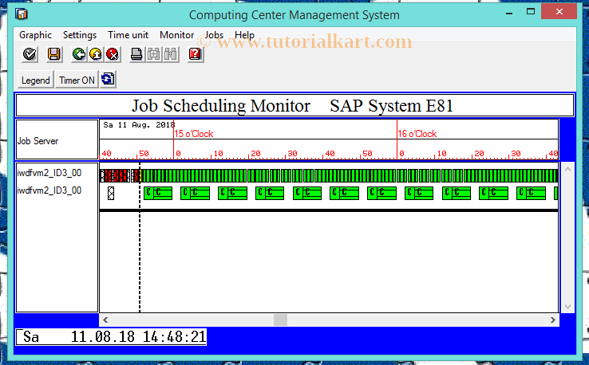This screenshot has width=589, height=365.
Task: Click the Refresh icon beside Timer ON
Action: pyautogui.click(x=108, y=79)
